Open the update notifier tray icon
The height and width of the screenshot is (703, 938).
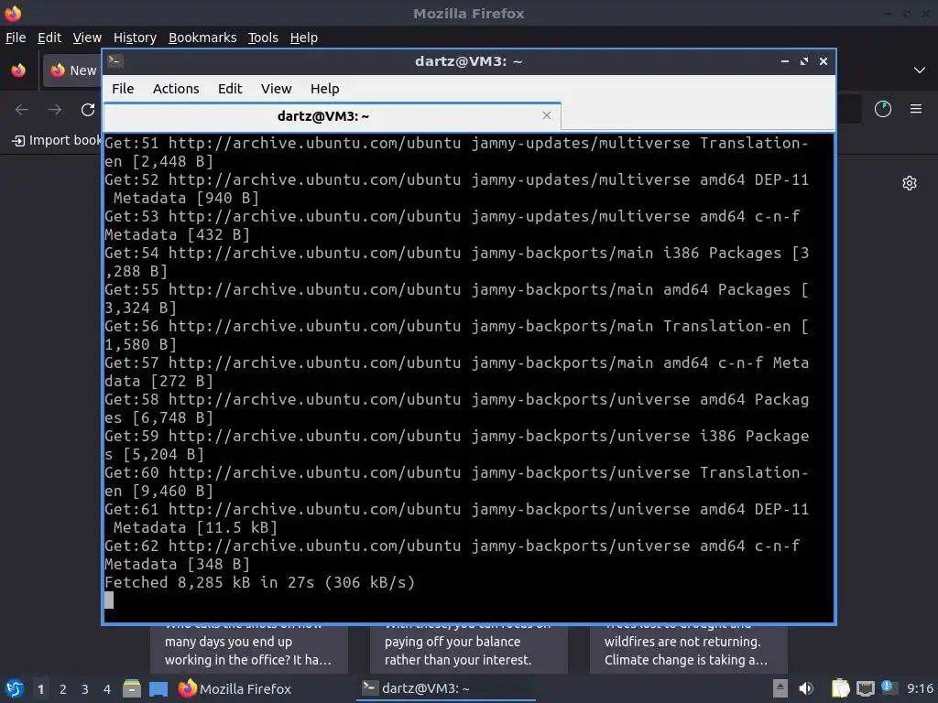(889, 687)
